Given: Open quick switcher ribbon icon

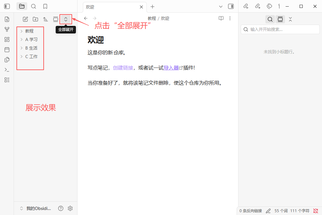Looking at the screenshot, I should pos(7,19).
